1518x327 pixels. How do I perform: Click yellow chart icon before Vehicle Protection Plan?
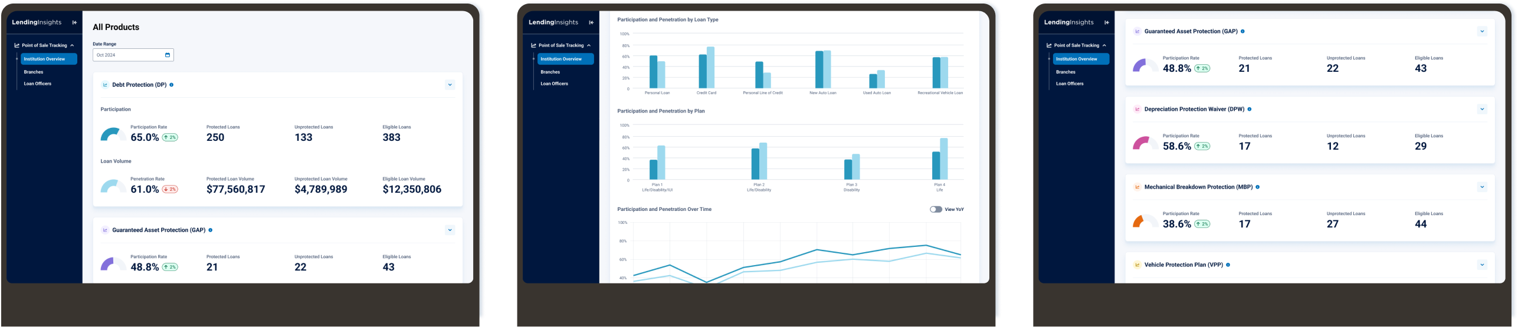point(1137,265)
